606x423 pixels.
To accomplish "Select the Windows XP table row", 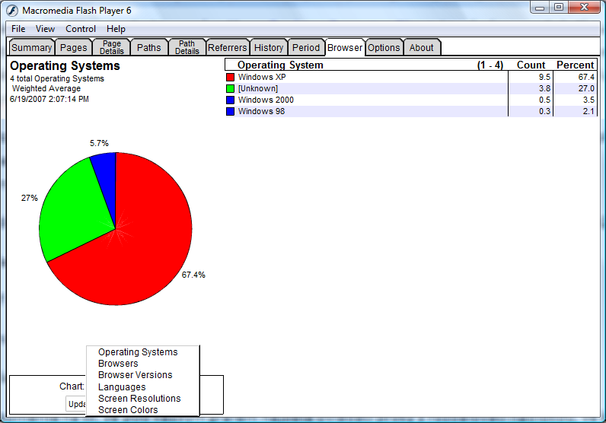I will click(x=411, y=78).
